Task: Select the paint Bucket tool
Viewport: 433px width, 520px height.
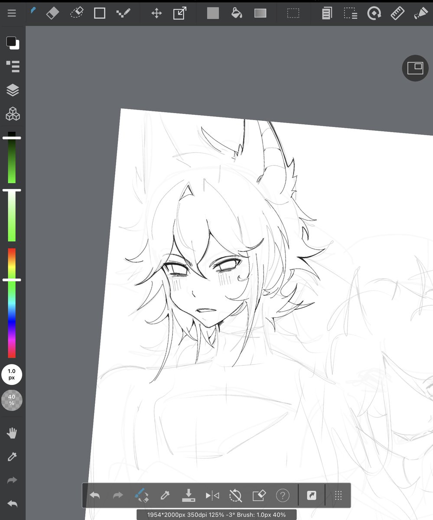Action: tap(237, 13)
